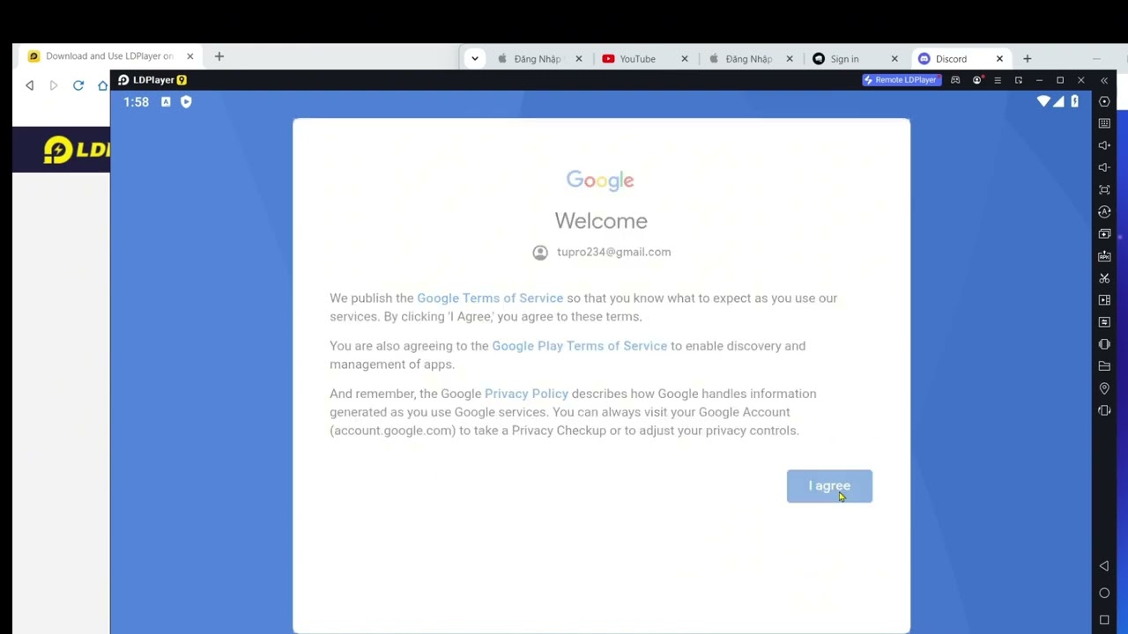Open the operation recorder (A circle) icon
Screen dimensions: 1128x634
pos(1104,211)
